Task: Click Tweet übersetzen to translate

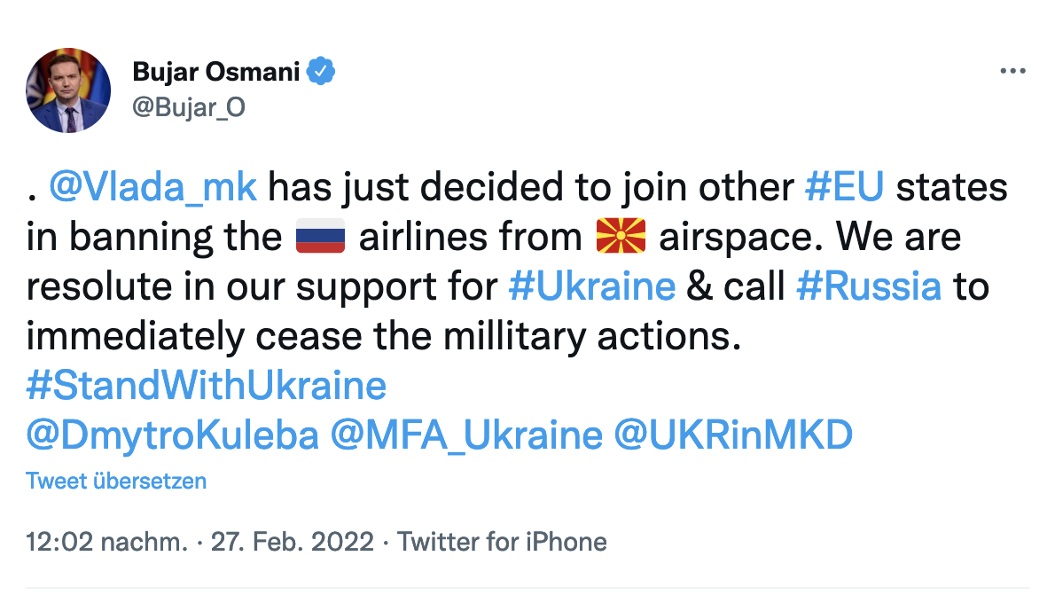Action: [x=116, y=482]
